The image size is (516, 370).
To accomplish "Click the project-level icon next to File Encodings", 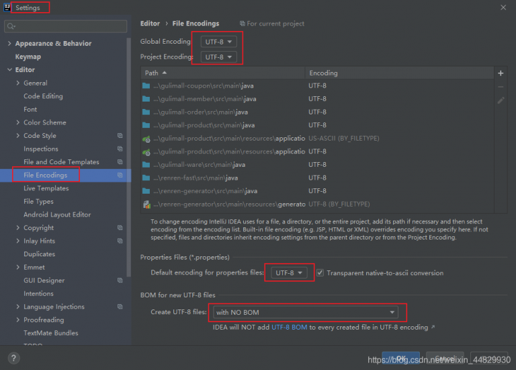I will pyautogui.click(x=120, y=175).
